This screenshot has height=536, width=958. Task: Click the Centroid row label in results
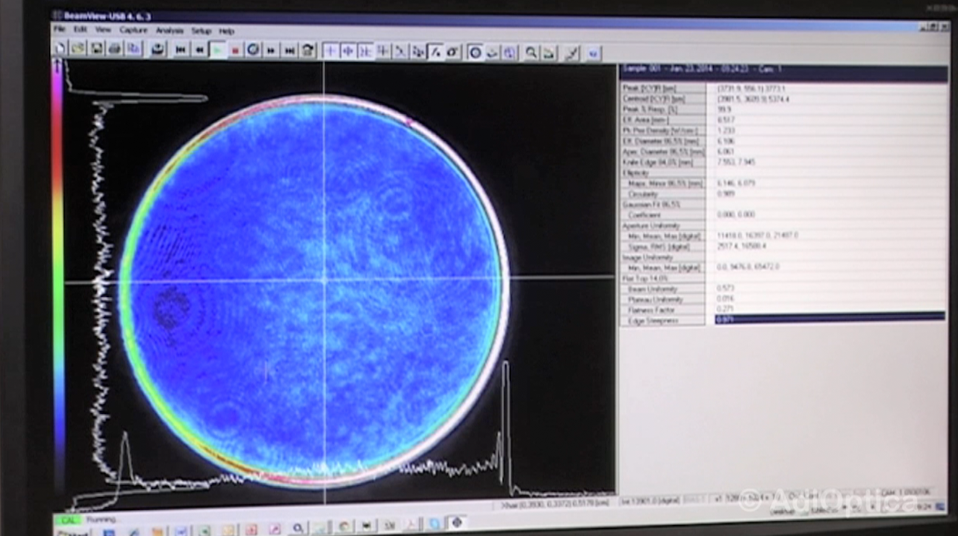pyautogui.click(x=663, y=99)
